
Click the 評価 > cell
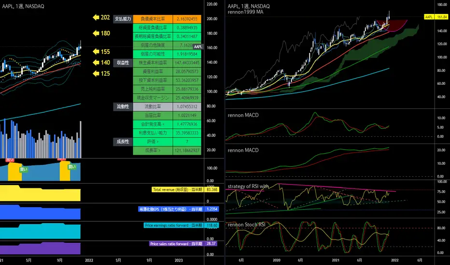[153, 142]
